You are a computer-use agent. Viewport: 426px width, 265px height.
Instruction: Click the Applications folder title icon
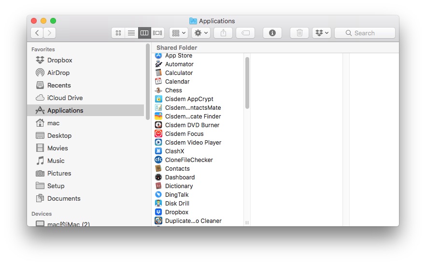tap(193, 21)
